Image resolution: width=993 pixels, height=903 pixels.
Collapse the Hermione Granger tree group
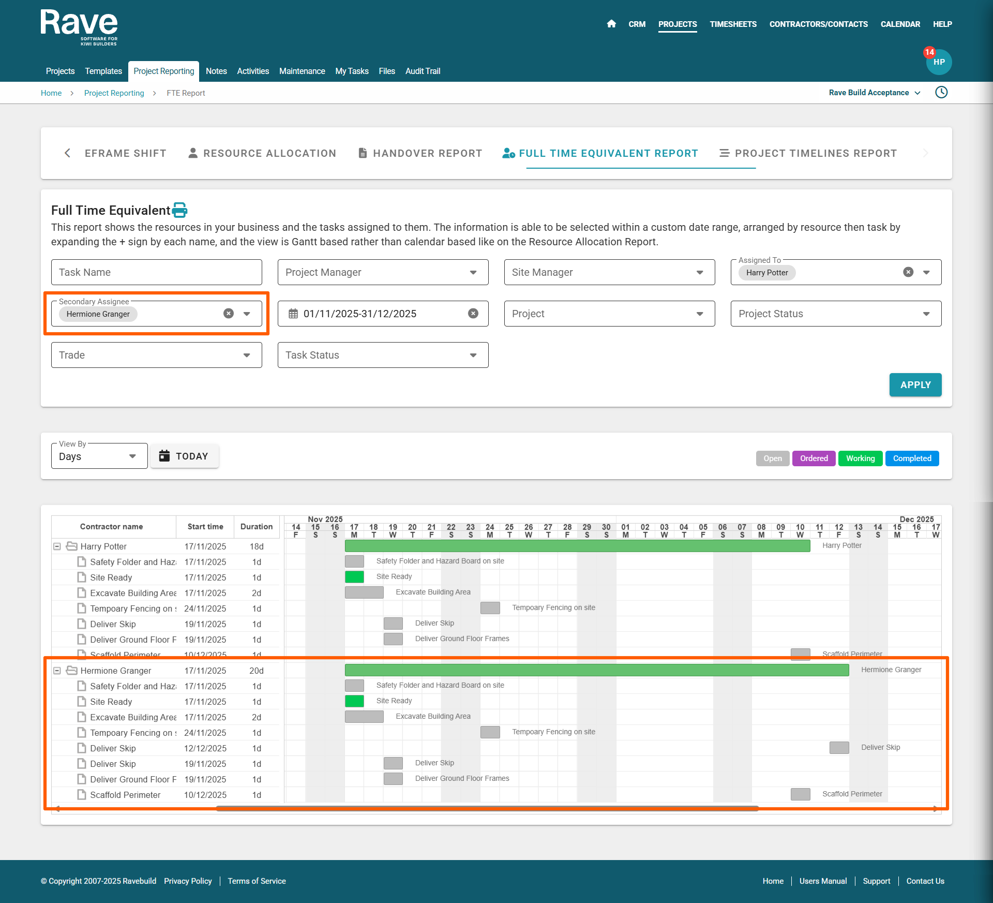[57, 671]
